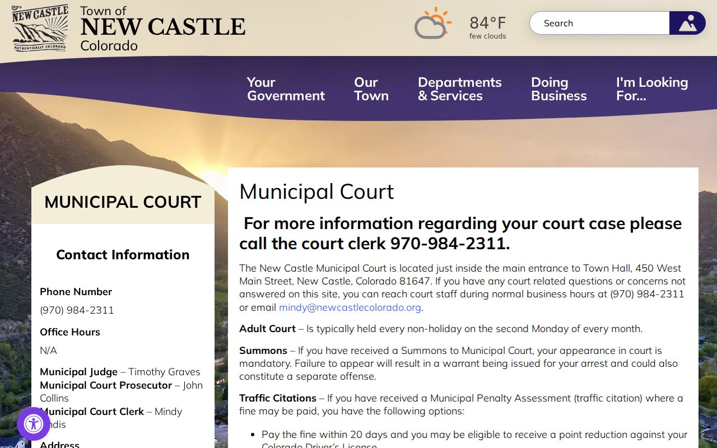Viewport: 717px width, 448px height.
Task: Click the Summons paragraph label
Action: pyautogui.click(x=263, y=351)
